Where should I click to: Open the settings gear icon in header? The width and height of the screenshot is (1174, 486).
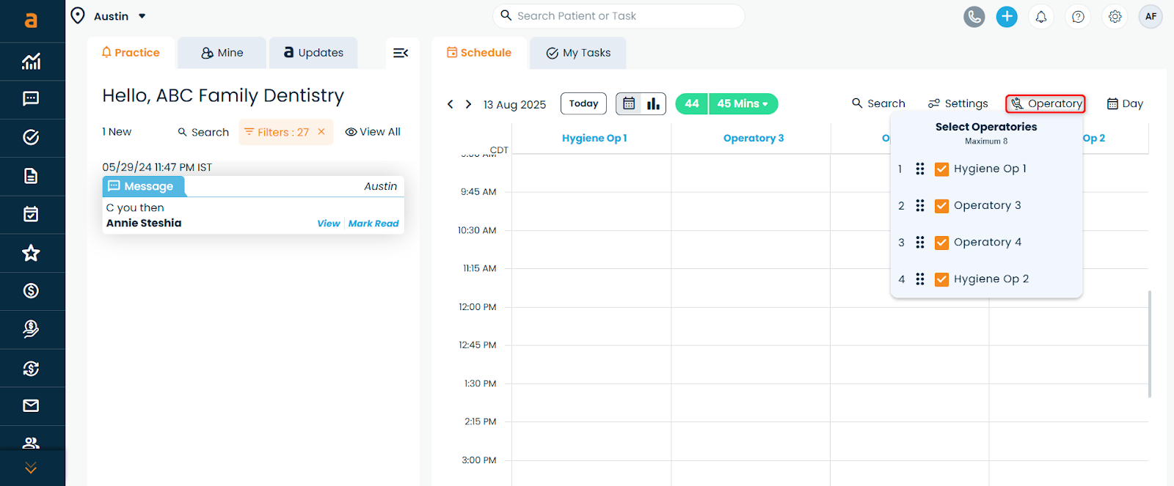pyautogui.click(x=1115, y=16)
